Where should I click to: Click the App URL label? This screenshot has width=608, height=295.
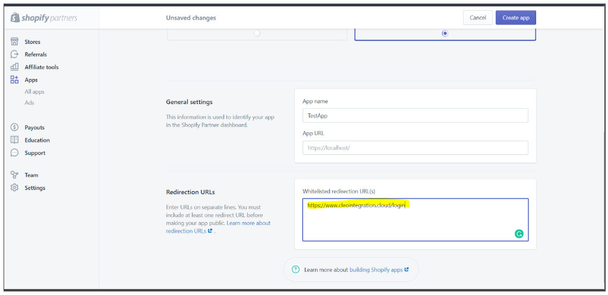313,133
